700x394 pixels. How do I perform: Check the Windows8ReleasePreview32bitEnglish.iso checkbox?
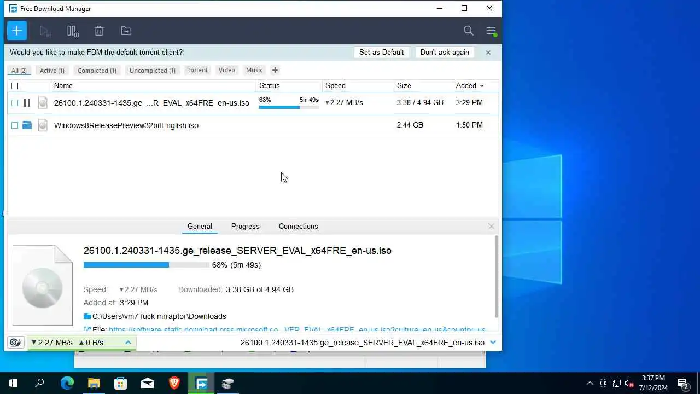[15, 125]
